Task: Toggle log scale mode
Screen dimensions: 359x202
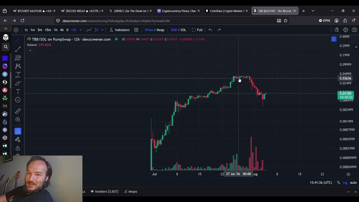Action: 345,183
